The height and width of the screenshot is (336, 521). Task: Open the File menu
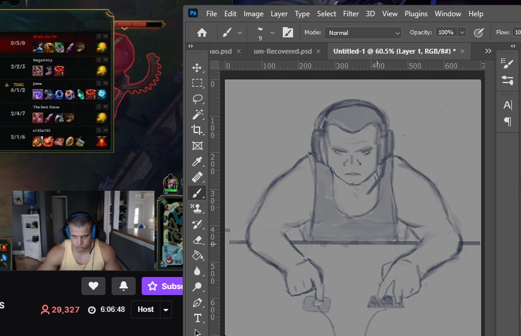(x=211, y=14)
